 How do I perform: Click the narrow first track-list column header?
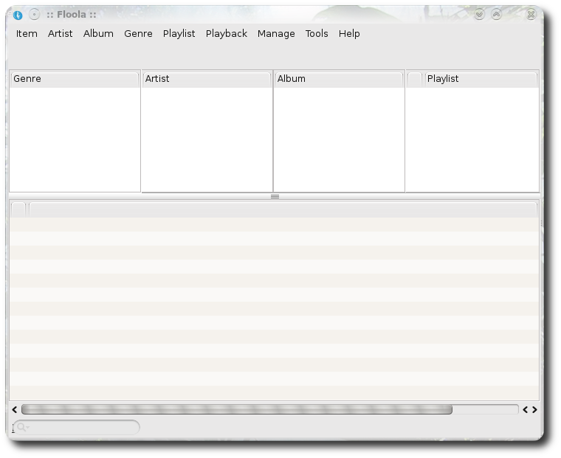point(18,209)
